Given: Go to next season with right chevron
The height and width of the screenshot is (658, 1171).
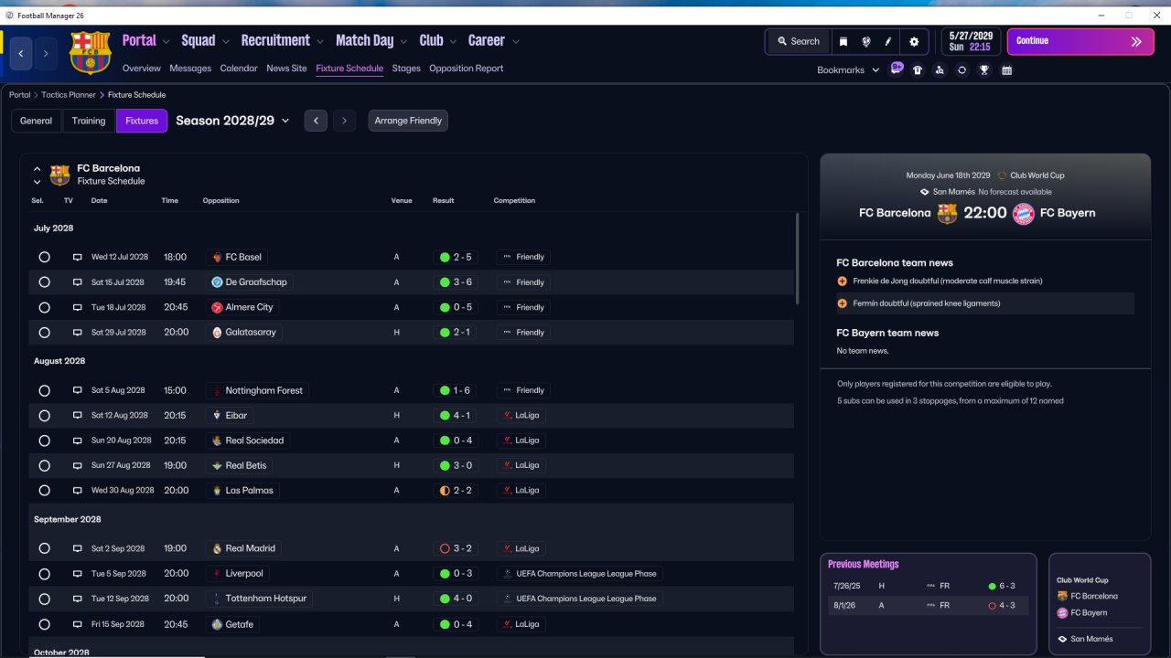Looking at the screenshot, I should click(x=344, y=121).
